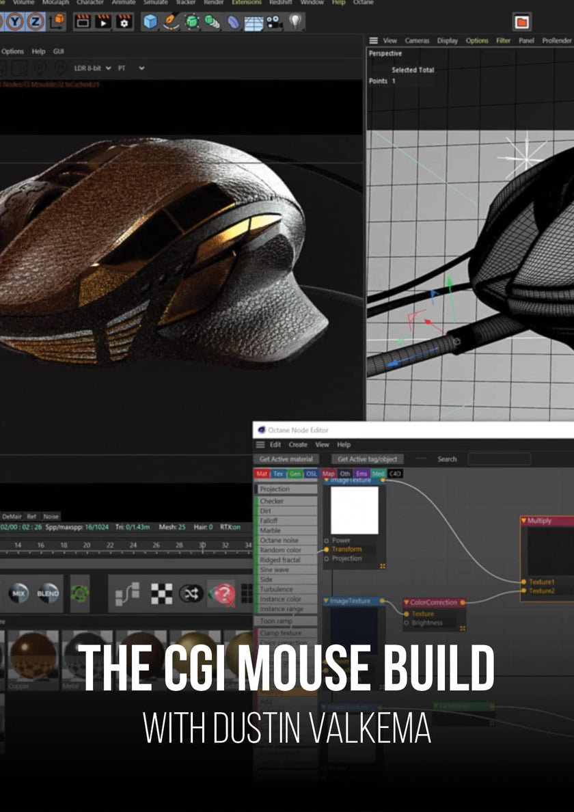Viewport: 574px width, 812px height.
Task: Open the Window main menu
Action: pyautogui.click(x=312, y=3)
